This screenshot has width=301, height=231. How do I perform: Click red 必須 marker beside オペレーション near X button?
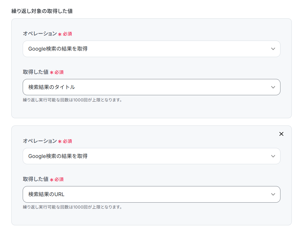coord(67,141)
